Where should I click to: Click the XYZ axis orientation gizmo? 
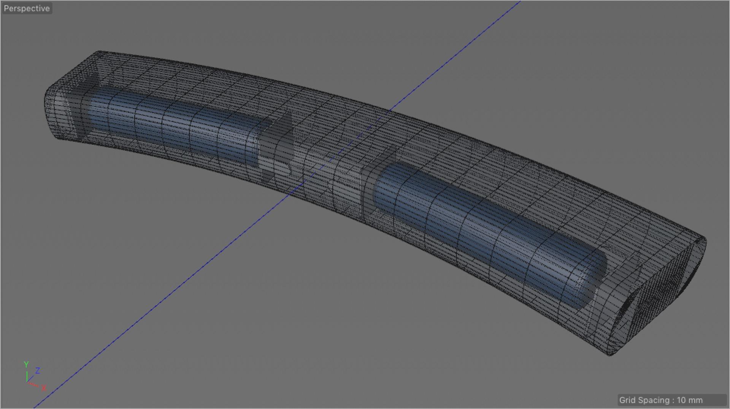pos(35,376)
